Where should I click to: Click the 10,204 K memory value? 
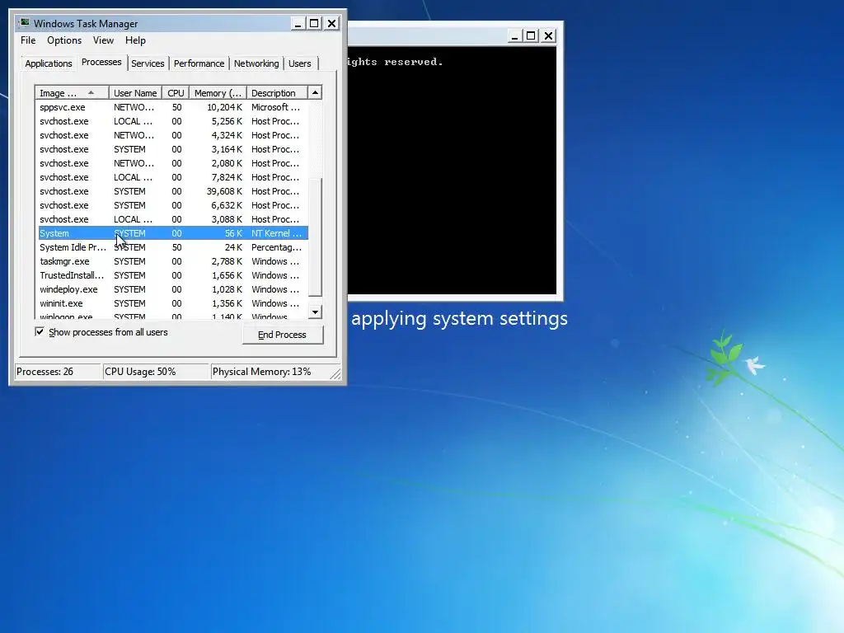(x=224, y=107)
